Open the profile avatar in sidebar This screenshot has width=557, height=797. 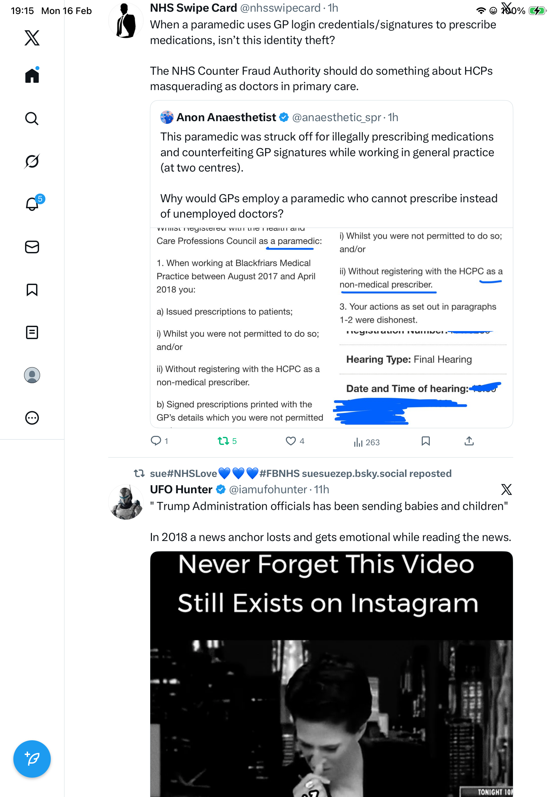[32, 375]
